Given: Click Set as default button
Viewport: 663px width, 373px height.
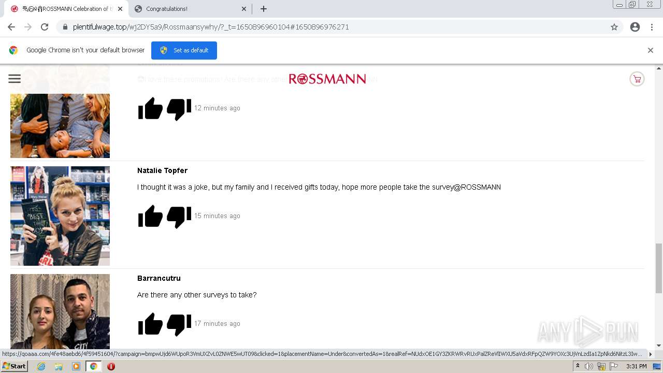Looking at the screenshot, I should pyautogui.click(x=184, y=50).
